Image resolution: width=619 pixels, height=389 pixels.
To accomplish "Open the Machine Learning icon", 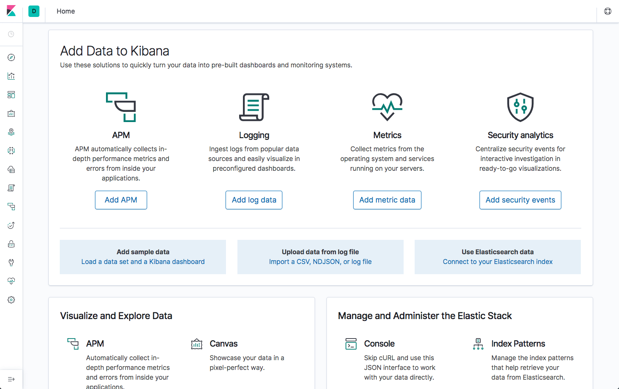I will coord(11,150).
